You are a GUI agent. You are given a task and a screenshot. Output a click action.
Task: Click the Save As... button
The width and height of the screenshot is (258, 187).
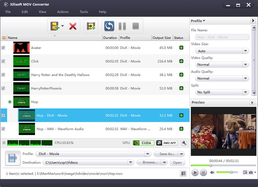pyautogui.click(x=166, y=154)
